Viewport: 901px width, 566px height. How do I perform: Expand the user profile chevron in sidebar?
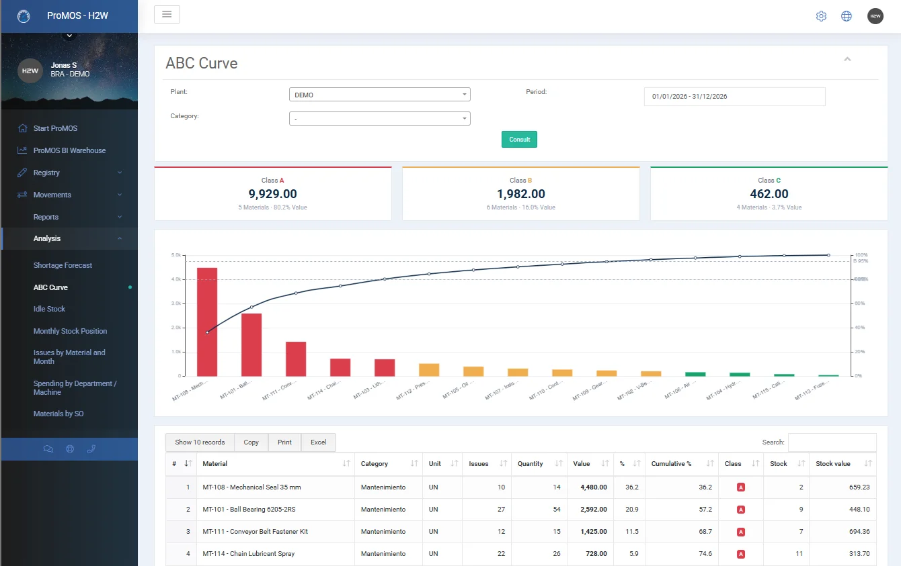click(x=70, y=36)
